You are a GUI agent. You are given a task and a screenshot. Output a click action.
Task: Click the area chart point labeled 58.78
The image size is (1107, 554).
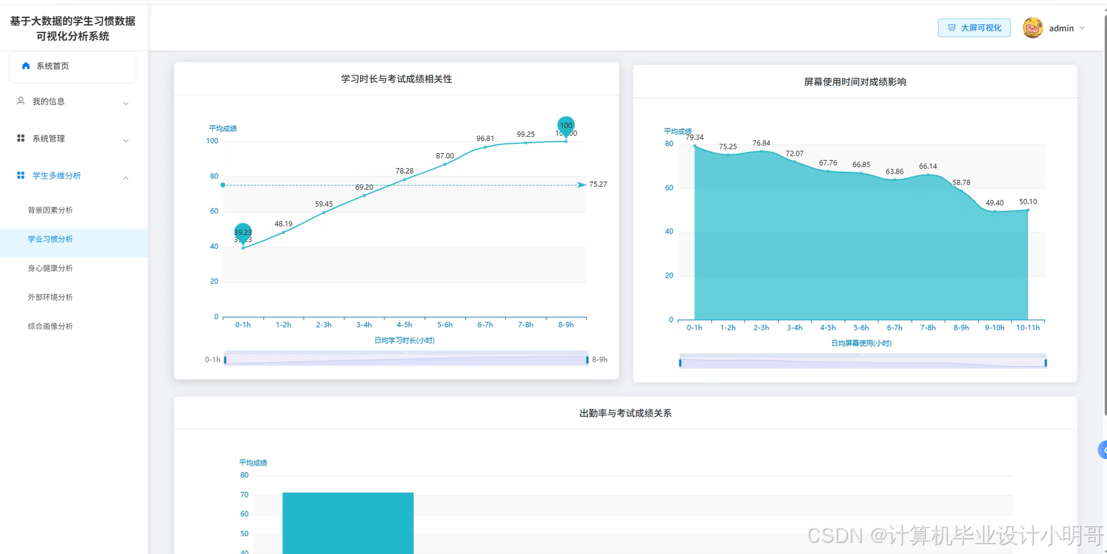(x=961, y=191)
